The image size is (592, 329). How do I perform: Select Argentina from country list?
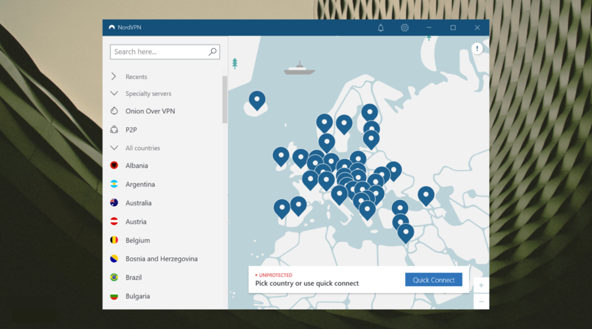point(140,184)
